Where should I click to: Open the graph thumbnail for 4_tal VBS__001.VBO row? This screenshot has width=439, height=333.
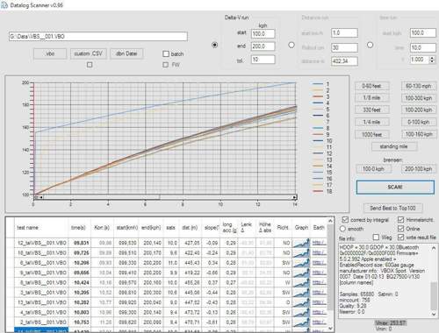(301, 312)
